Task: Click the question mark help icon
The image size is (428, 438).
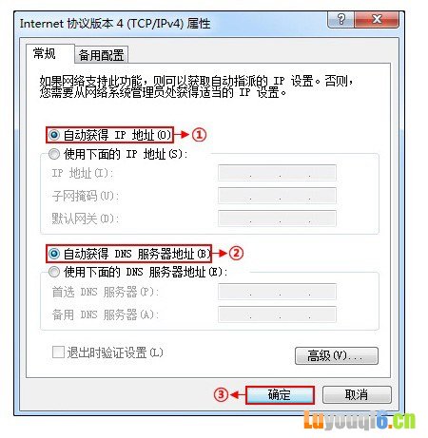Action: (340, 19)
